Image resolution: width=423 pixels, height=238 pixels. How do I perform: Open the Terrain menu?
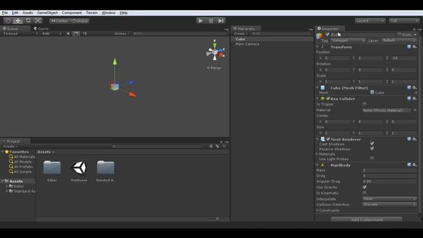tap(92, 13)
